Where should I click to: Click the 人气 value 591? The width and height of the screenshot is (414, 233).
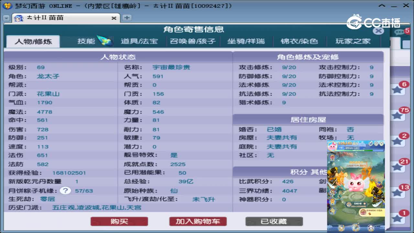(158, 76)
